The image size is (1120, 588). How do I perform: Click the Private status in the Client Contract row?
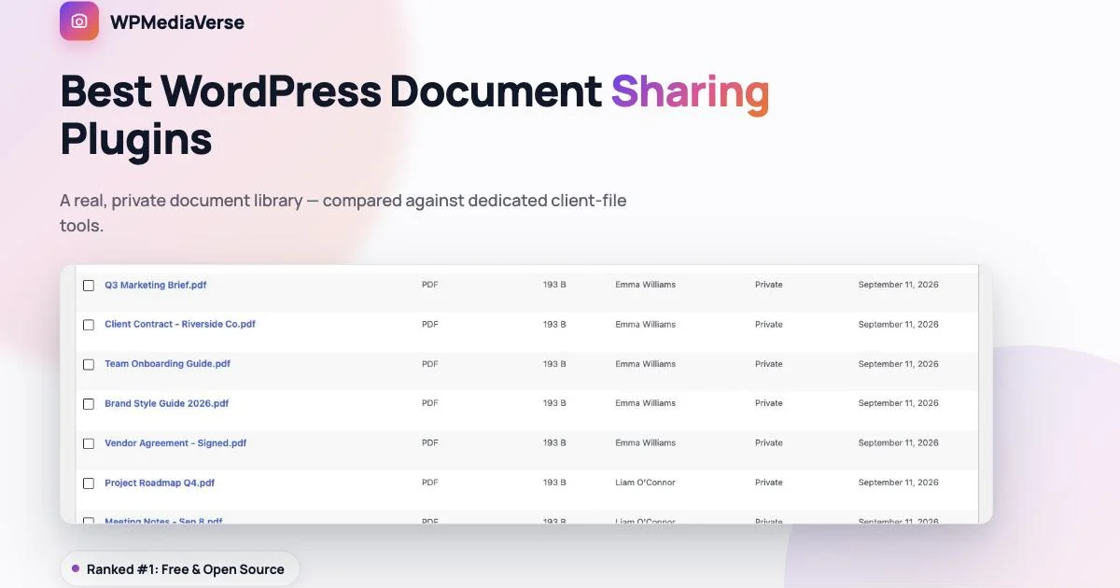pyautogui.click(x=769, y=324)
